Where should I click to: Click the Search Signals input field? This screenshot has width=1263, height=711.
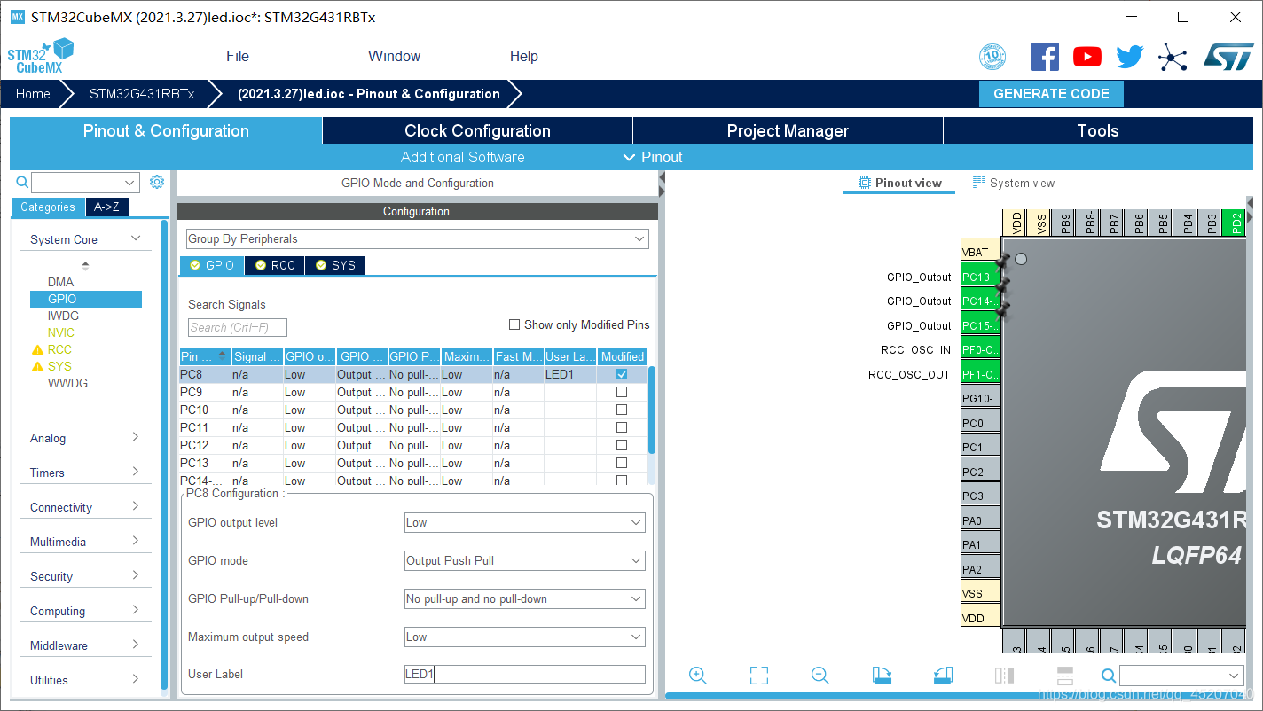[x=238, y=328]
